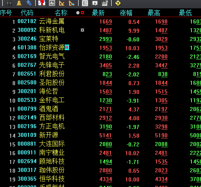Click change value 9.99 for 科新机电
Image resolution: width=201 pixels, height=187 pixels.
click(134, 31)
